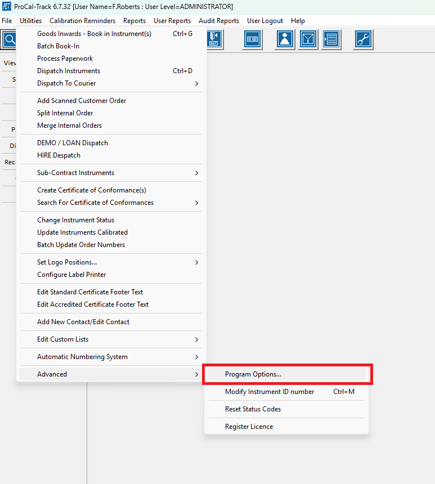This screenshot has height=484, width=435.
Task: Select Batch Book-In
Action: coord(111,46)
